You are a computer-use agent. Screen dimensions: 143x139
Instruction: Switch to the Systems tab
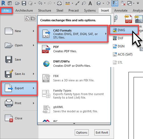[90, 11]
